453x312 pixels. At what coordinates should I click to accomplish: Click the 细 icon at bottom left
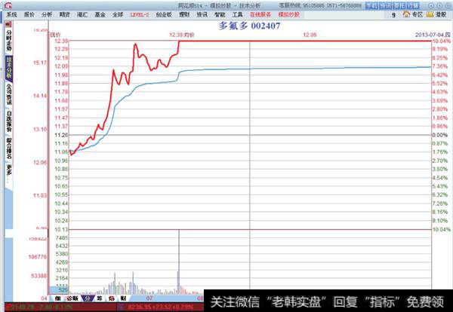tap(57, 298)
